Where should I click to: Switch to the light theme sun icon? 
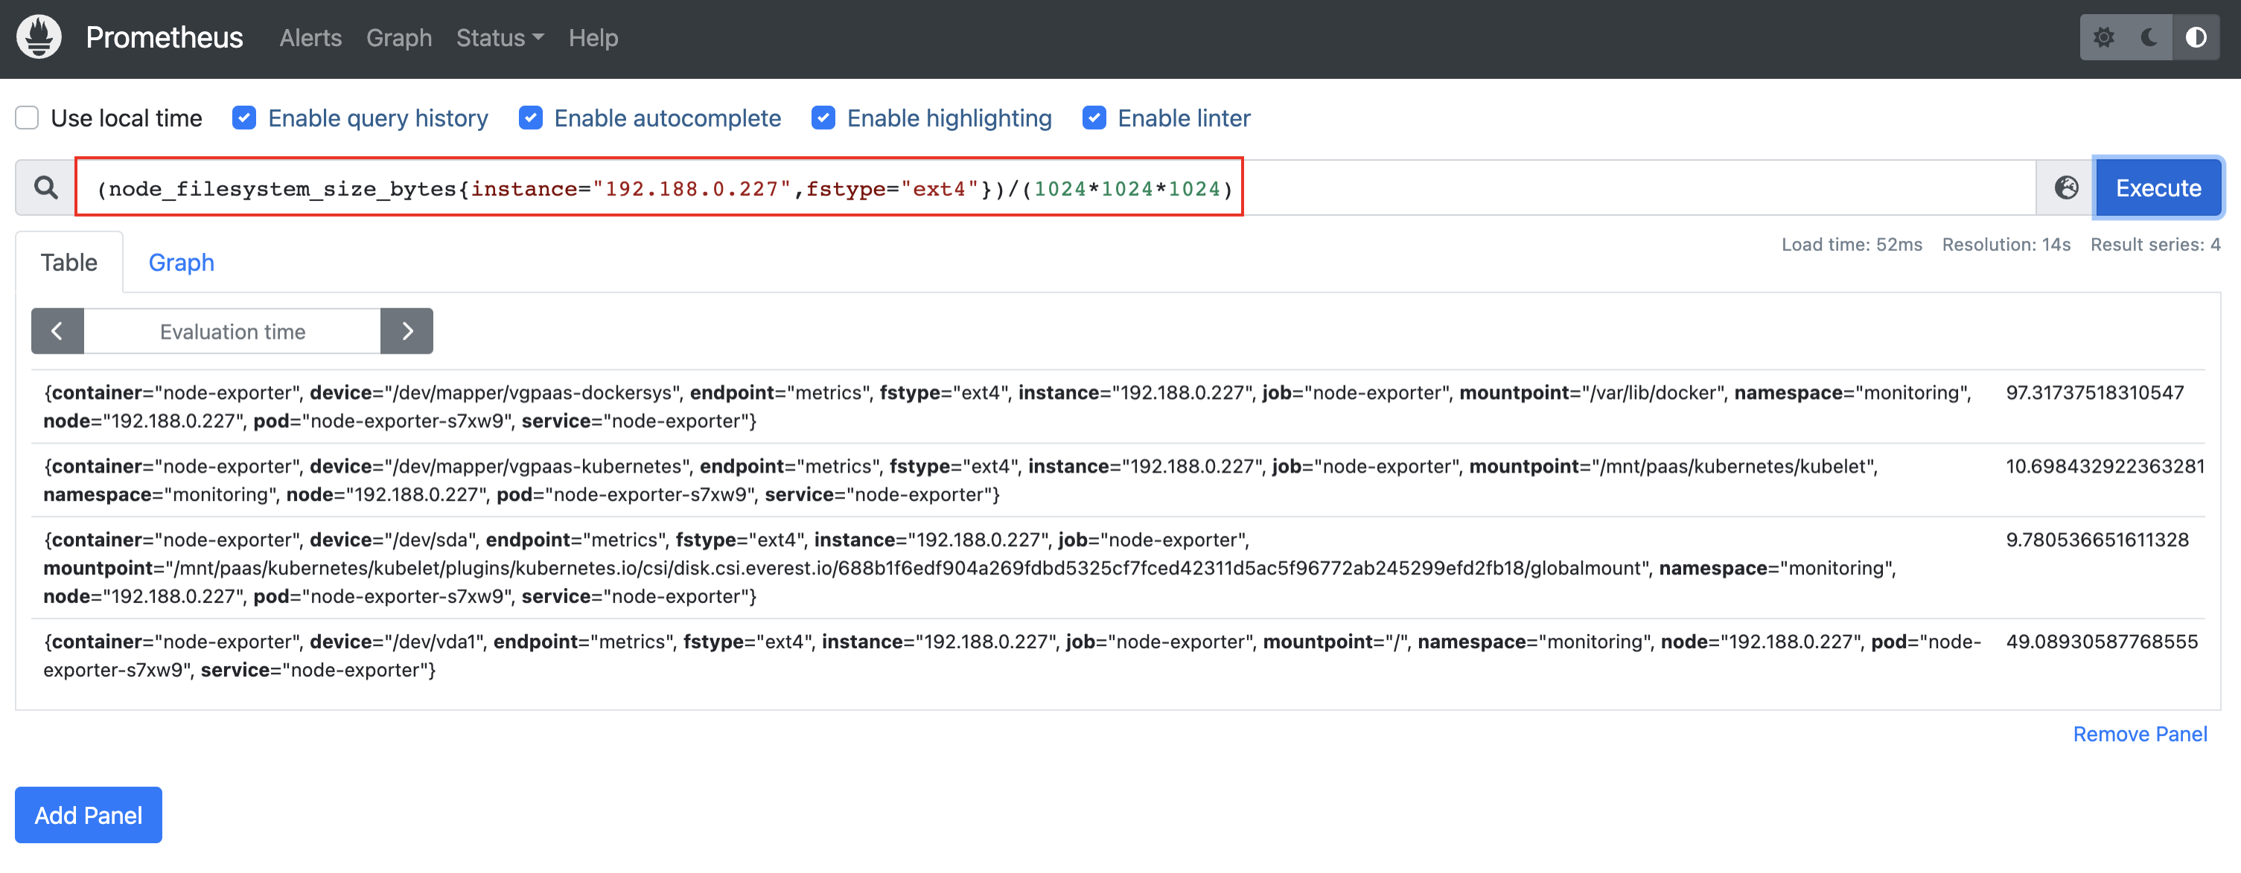2103,37
